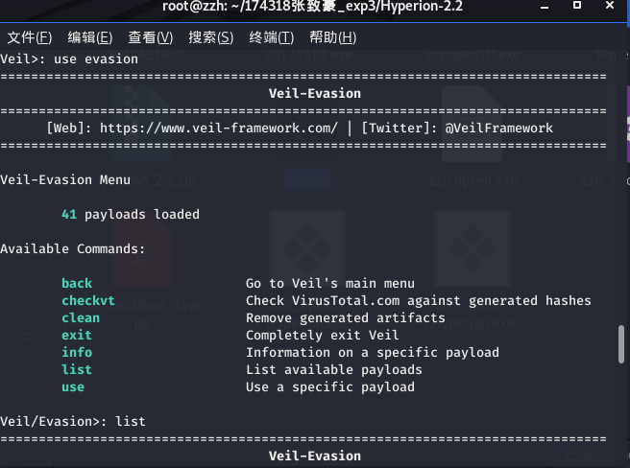Click the 'Available Commands:' heading

pos(72,248)
